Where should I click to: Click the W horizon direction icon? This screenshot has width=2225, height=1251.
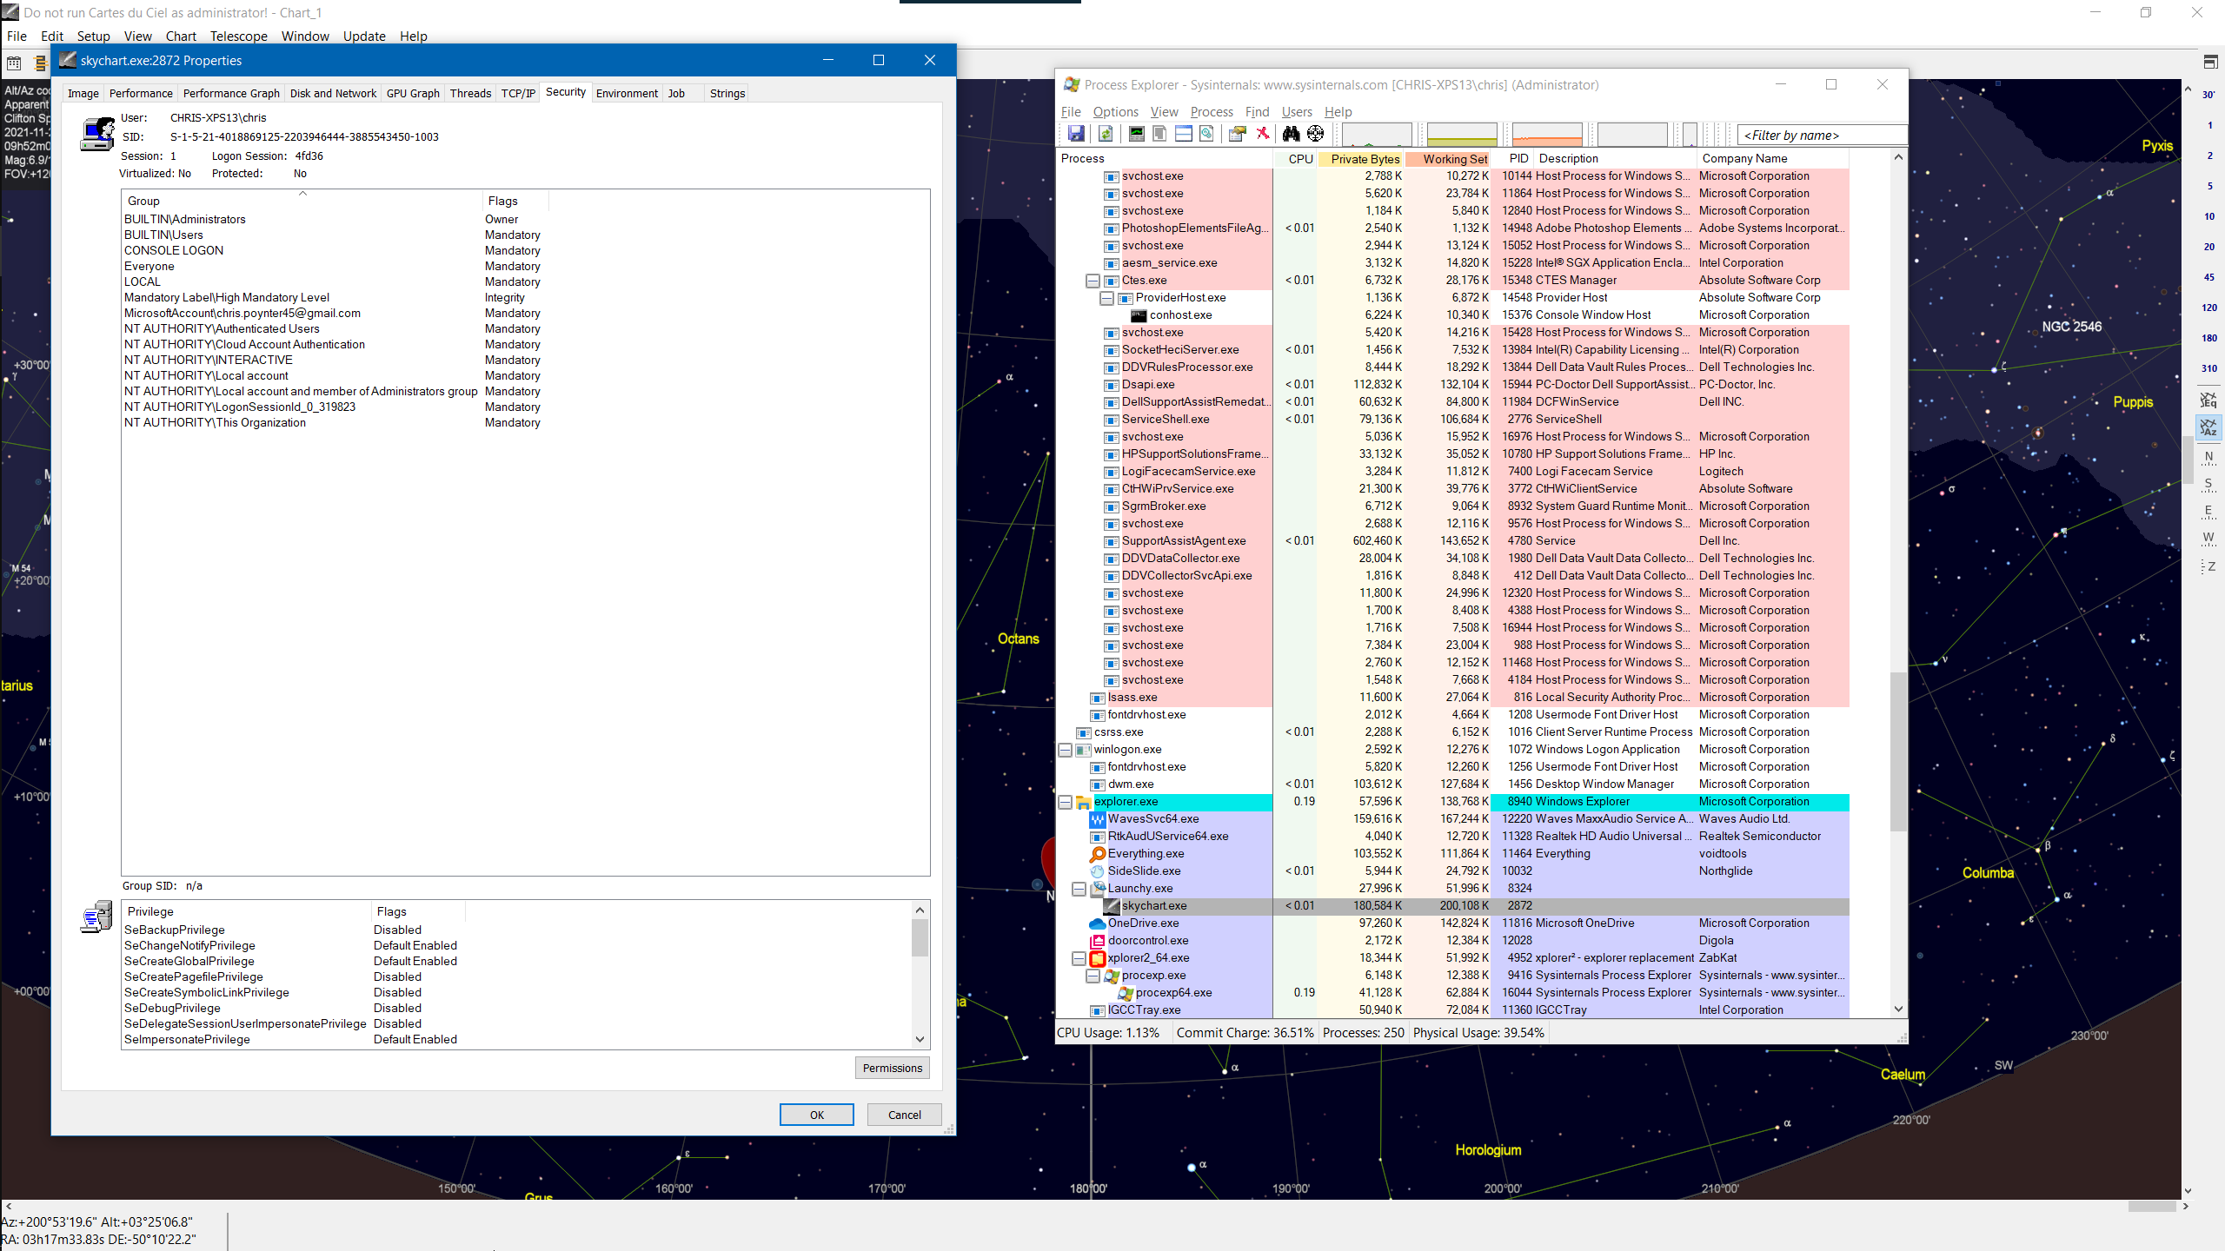coord(2208,539)
